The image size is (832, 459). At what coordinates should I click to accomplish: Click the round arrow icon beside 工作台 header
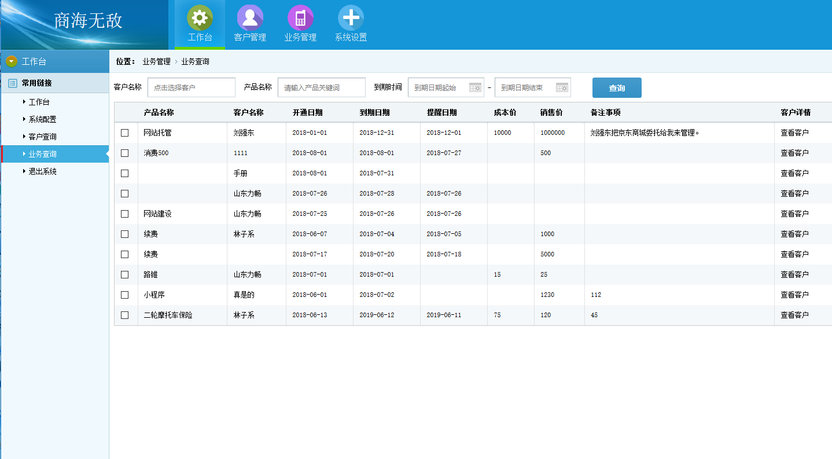[12, 61]
